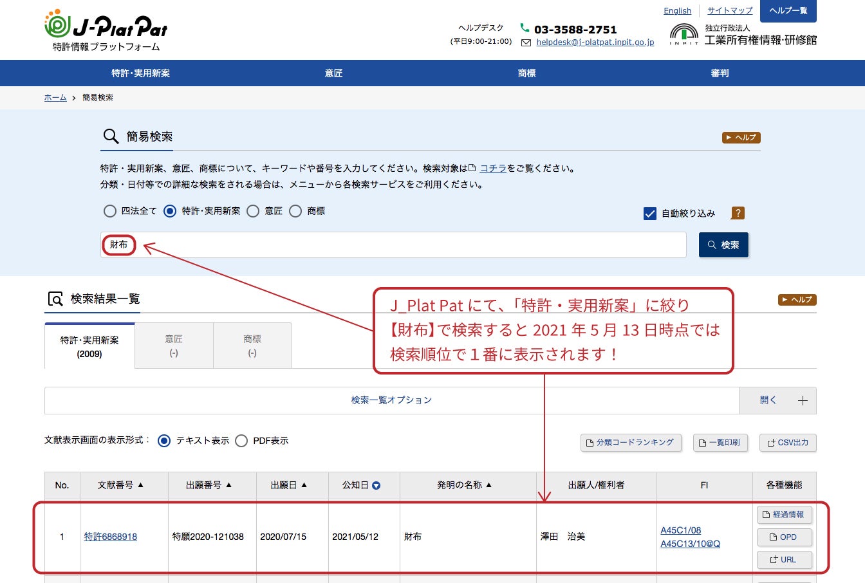This screenshot has height=583, width=865.
Task: Click the 検索 search button
Action: click(723, 245)
